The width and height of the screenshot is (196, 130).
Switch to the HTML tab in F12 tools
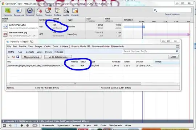(11, 52)
